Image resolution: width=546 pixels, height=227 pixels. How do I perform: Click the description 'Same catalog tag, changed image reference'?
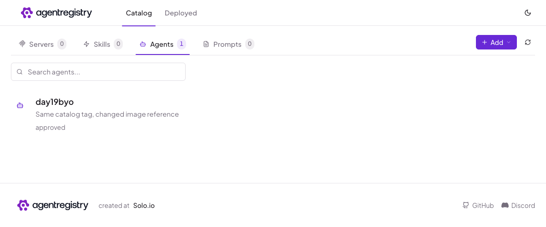(107, 114)
